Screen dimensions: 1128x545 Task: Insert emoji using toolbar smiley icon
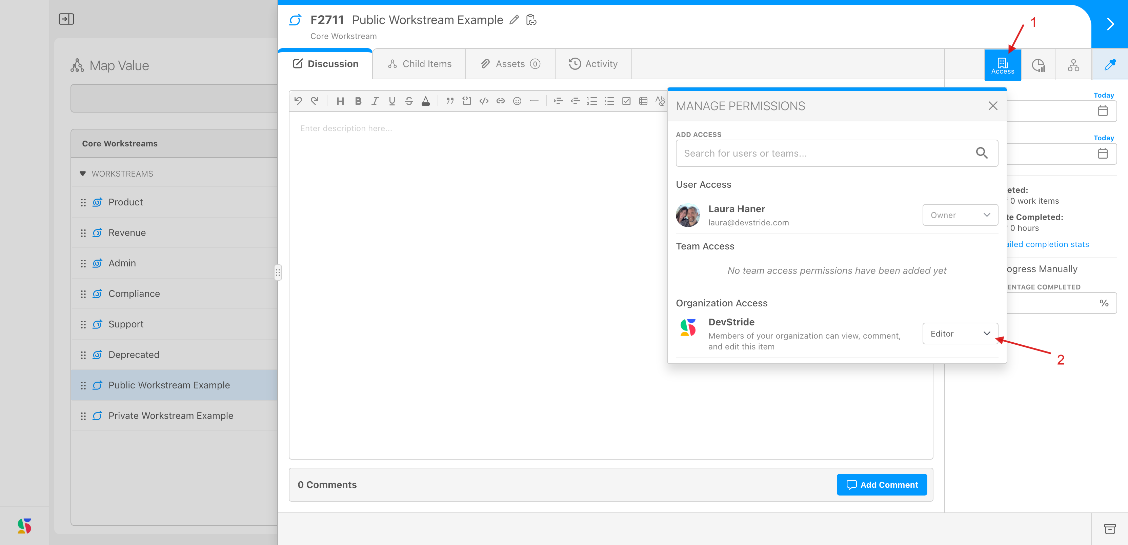(517, 101)
